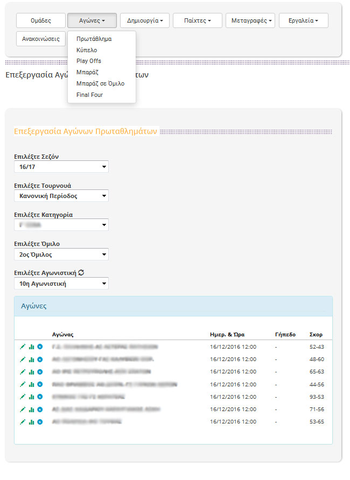Click refresh icon beside Επιλέξτε Αγωνιστική
Image resolution: width=350 pixels, height=480 pixels.
click(81, 273)
